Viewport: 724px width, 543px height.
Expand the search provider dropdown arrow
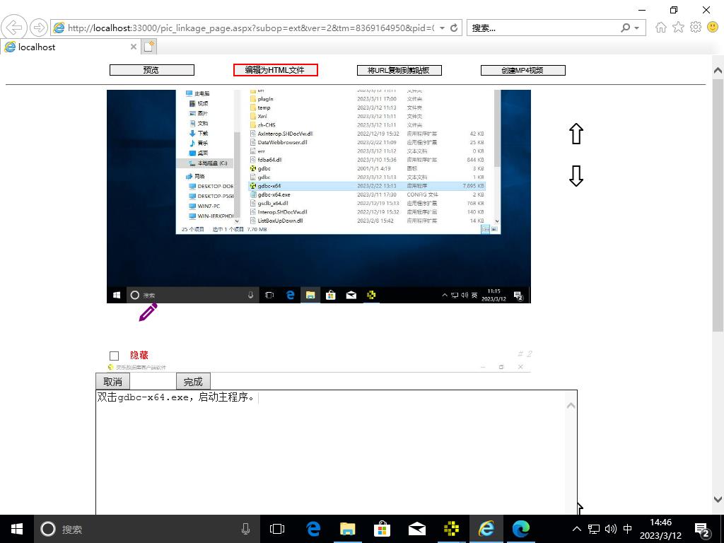point(637,28)
